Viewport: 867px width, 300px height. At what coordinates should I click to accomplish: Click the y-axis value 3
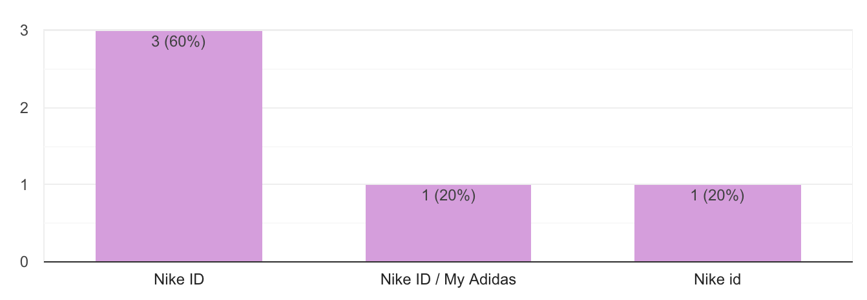coord(23,30)
